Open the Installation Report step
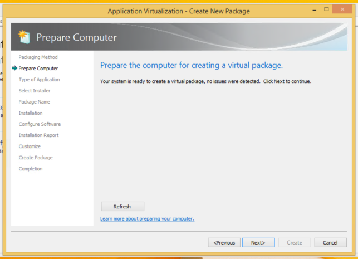The width and height of the screenshot is (358, 259). point(38,135)
